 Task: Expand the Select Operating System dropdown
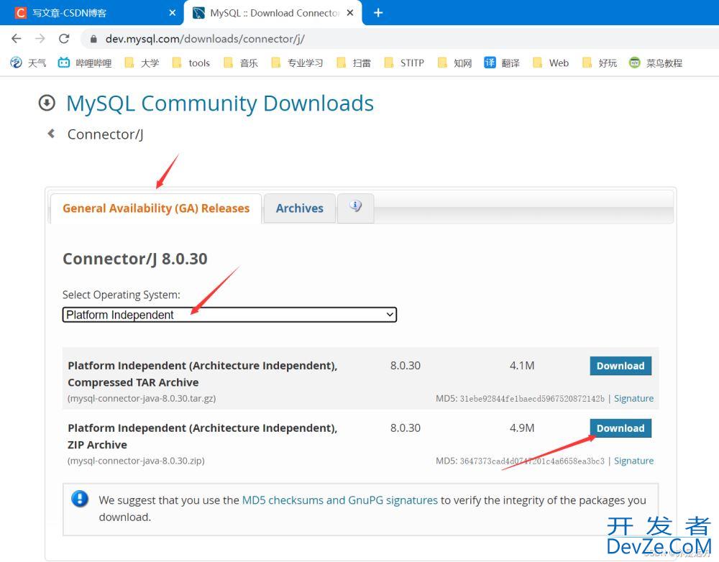(229, 315)
